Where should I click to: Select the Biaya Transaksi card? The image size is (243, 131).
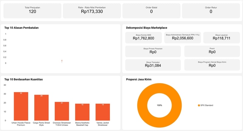153,65
